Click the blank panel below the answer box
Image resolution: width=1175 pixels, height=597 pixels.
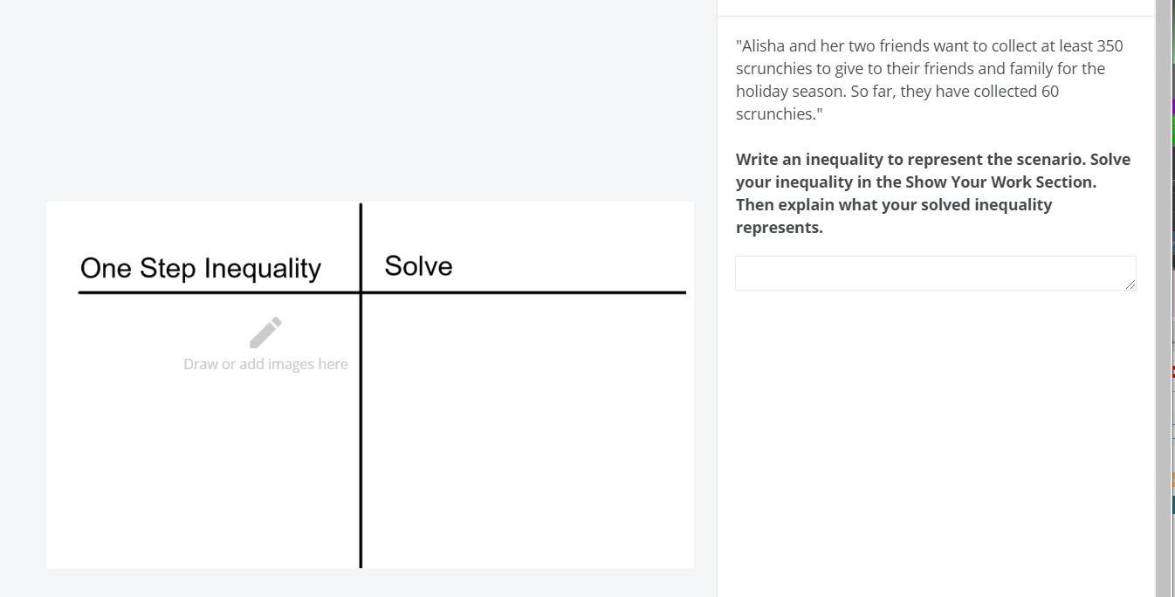point(934,436)
